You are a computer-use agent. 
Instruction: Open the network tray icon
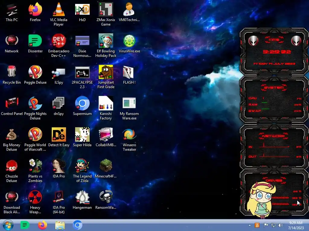273,225
